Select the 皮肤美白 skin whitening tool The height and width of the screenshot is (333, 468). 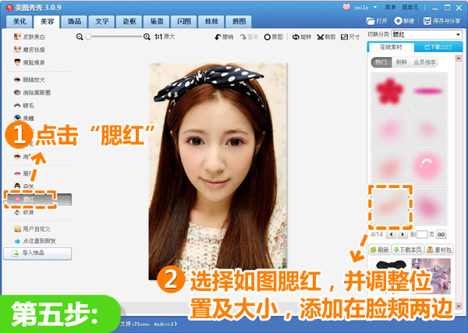(x=30, y=37)
